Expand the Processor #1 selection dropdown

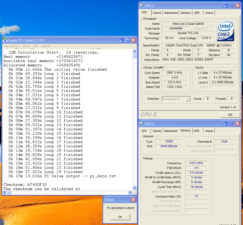[188, 99]
